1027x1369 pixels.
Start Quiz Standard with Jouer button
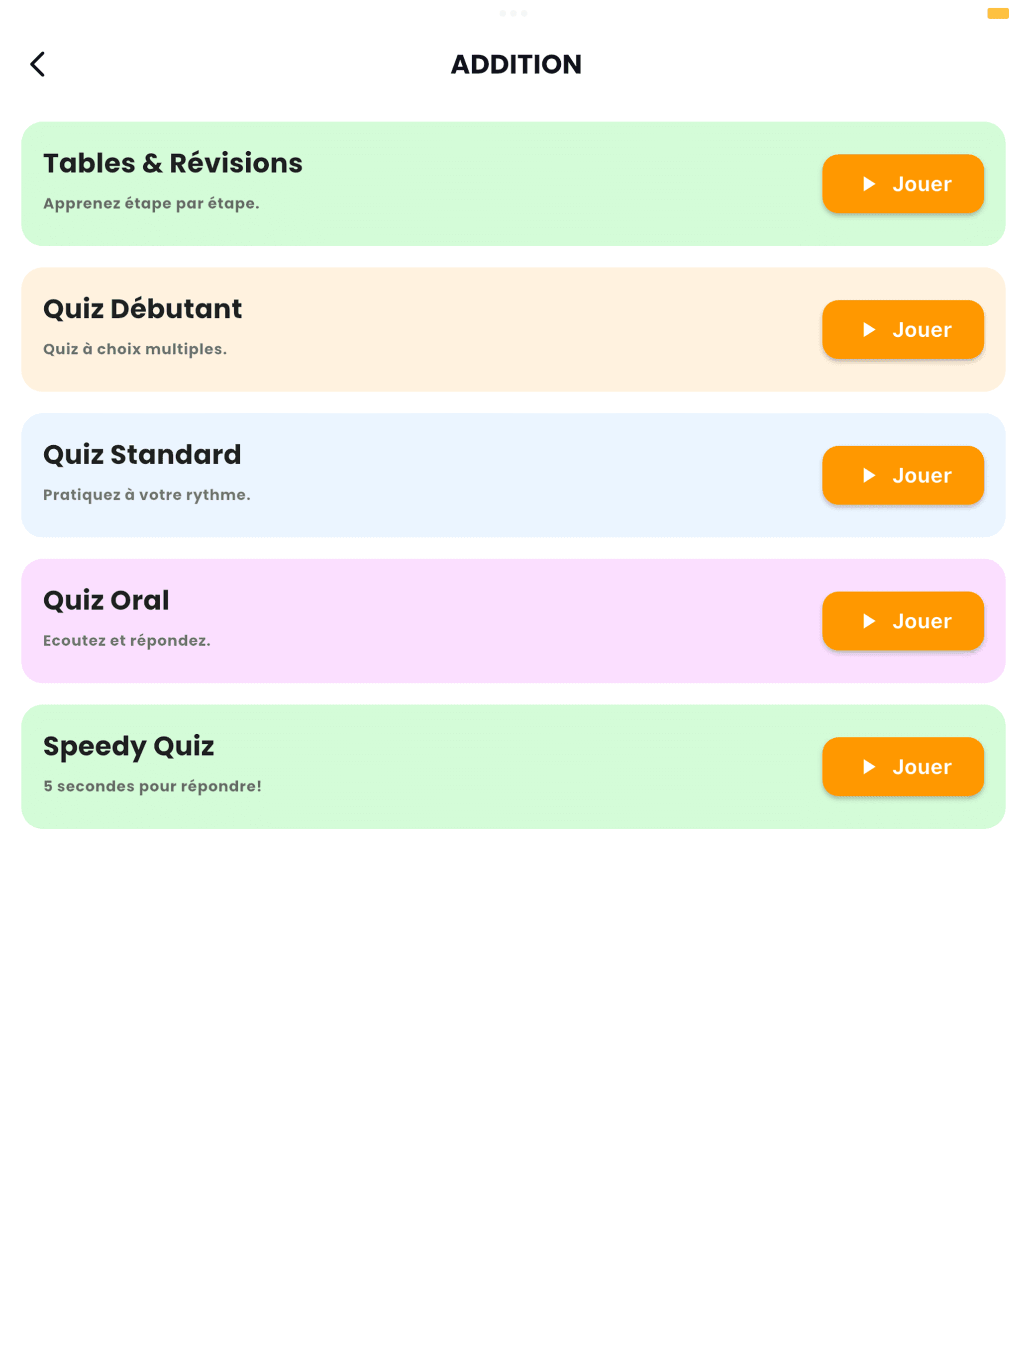(x=903, y=475)
